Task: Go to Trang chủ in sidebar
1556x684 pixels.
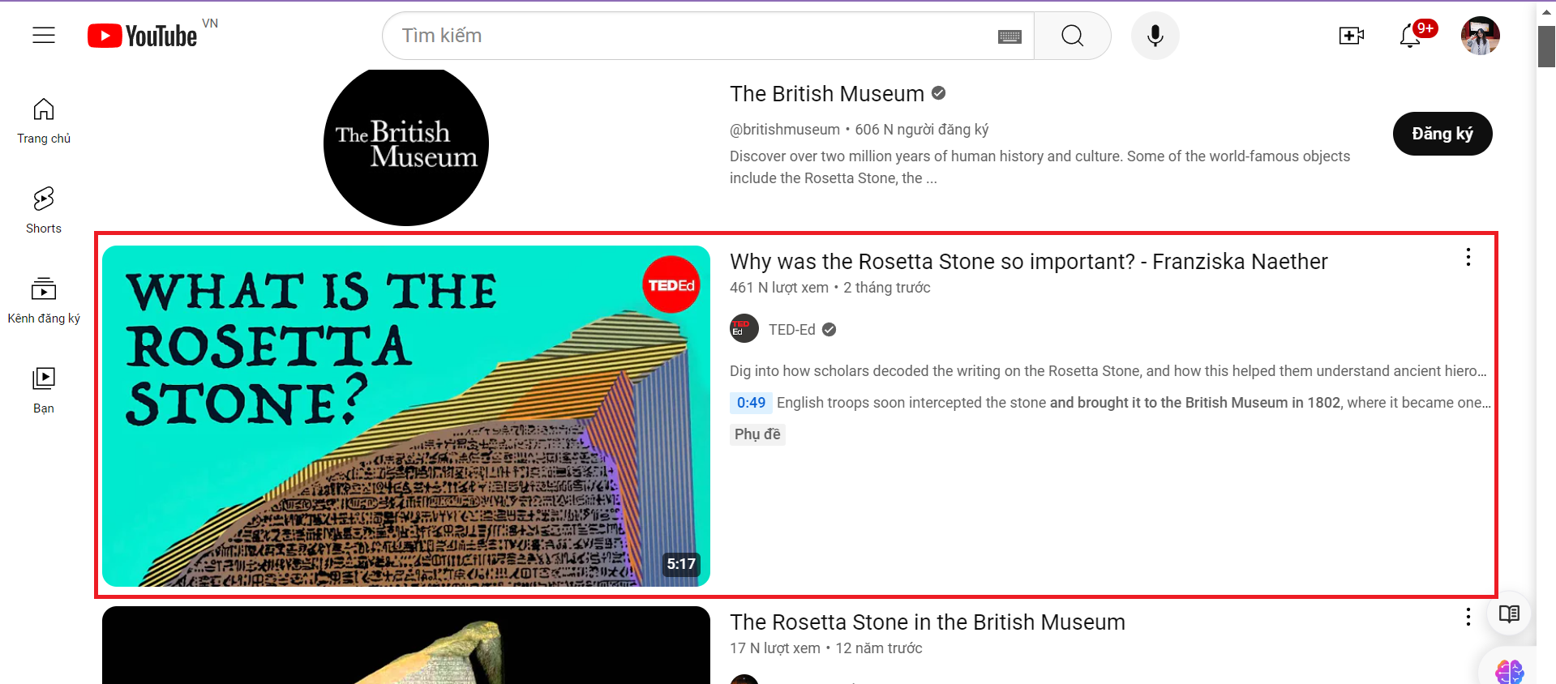Action: (x=44, y=122)
